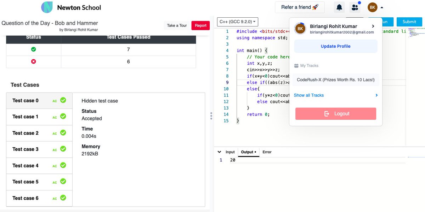Click green check icon for Test case 2
This screenshot has height=212, width=425.
click(63, 133)
